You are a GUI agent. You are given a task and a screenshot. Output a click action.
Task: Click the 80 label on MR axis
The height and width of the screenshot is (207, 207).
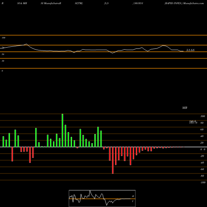pos(202,123)
